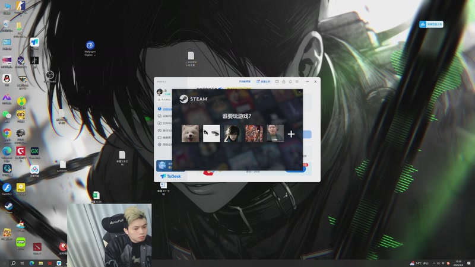
Task: Open Microsoft Edge desktop shortcut
Action: [x=7, y=151]
